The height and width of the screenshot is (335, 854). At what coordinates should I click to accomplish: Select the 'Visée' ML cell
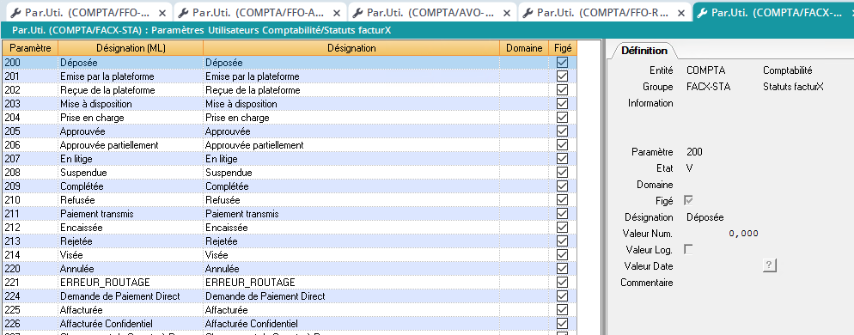pos(131,255)
